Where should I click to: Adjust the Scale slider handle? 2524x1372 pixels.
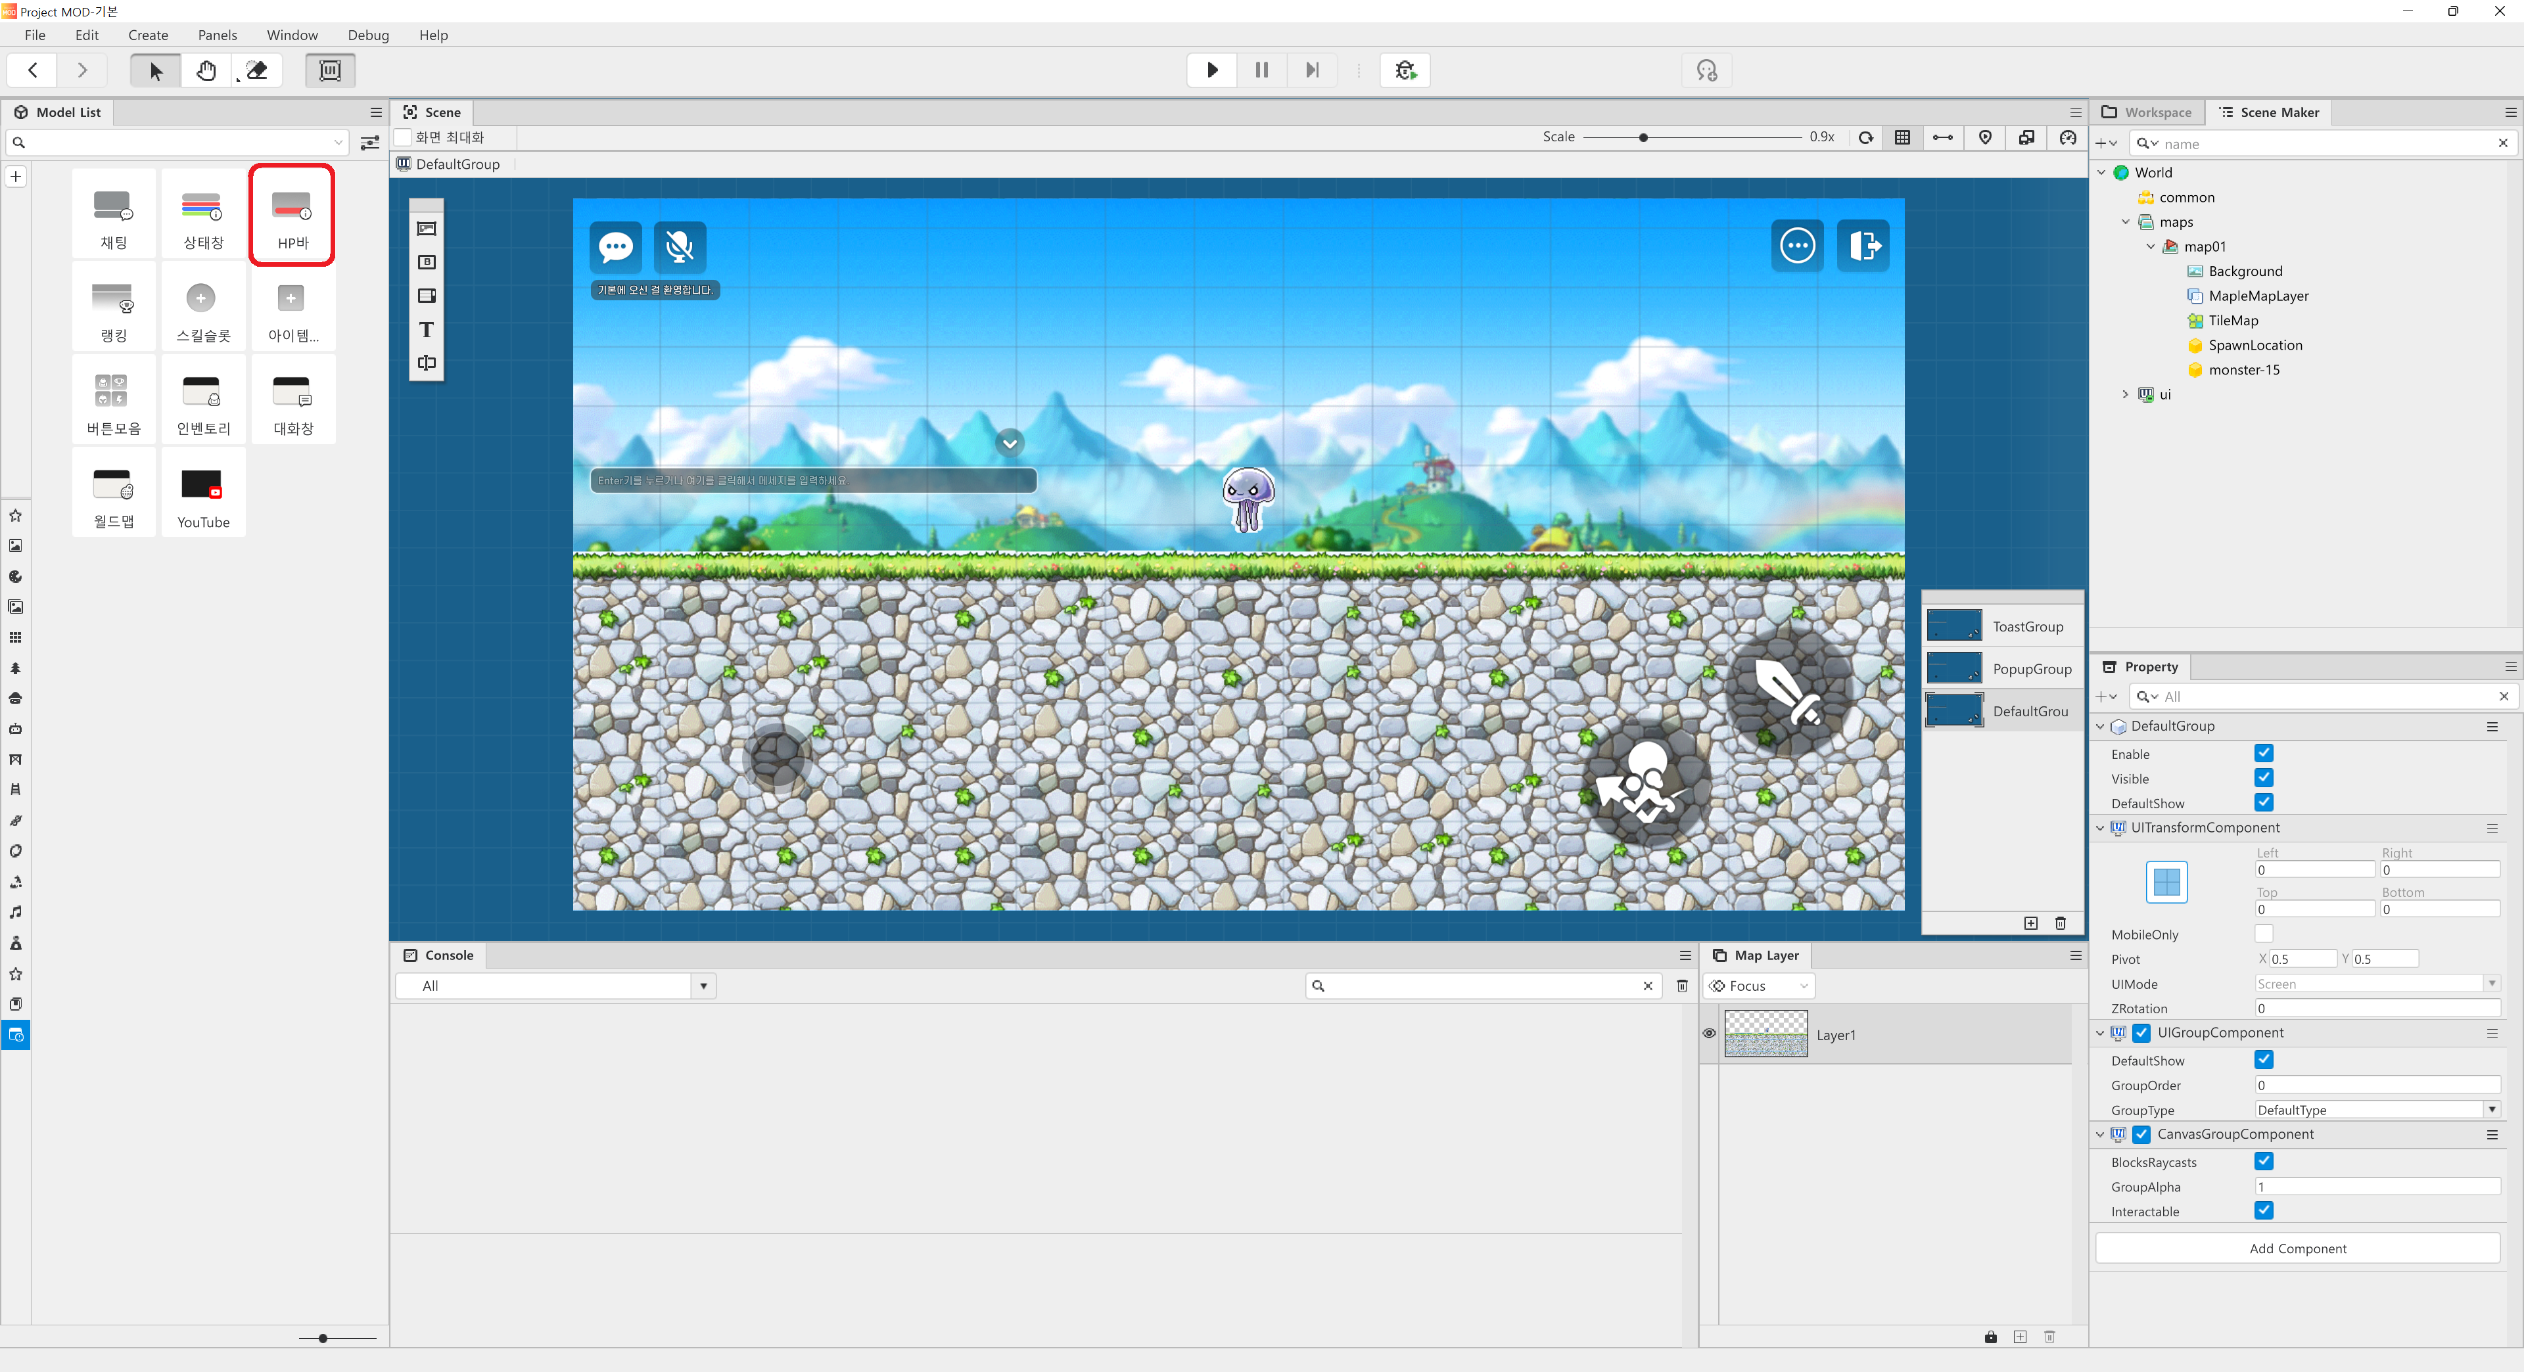[x=1643, y=137]
